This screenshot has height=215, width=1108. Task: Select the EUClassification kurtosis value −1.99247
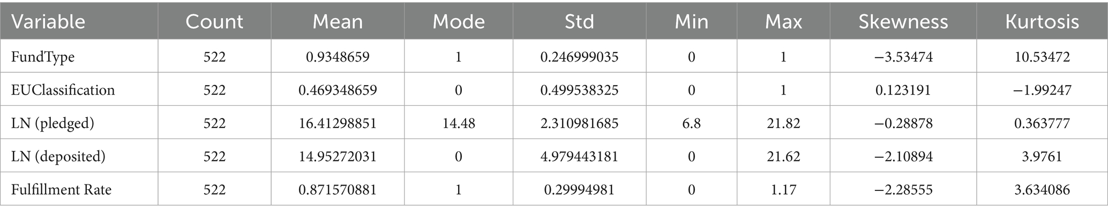[1042, 90]
